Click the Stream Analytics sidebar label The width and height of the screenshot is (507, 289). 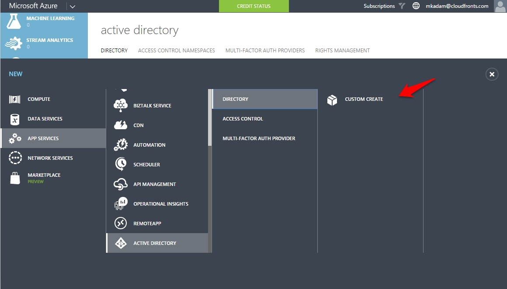click(x=50, y=40)
